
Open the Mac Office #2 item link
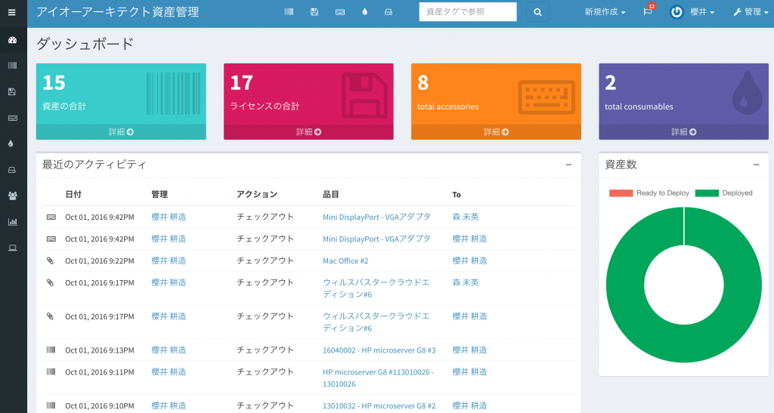(345, 260)
